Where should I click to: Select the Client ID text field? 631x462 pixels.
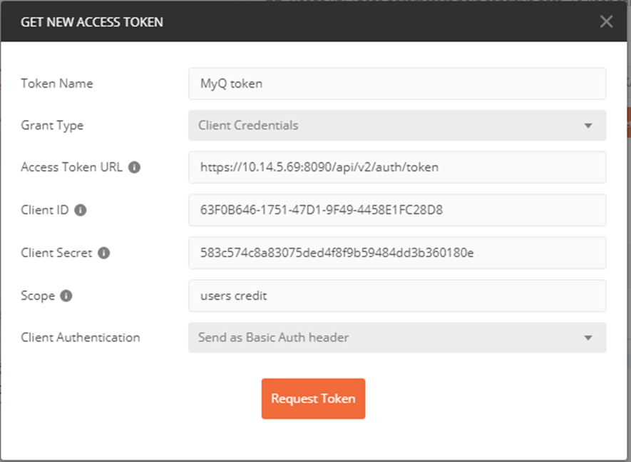(397, 210)
